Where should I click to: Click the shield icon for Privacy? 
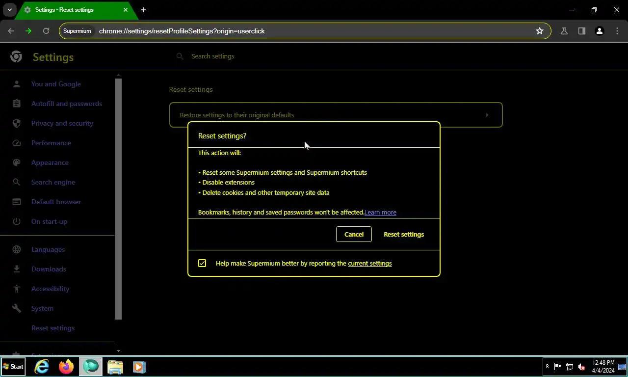coord(17,123)
